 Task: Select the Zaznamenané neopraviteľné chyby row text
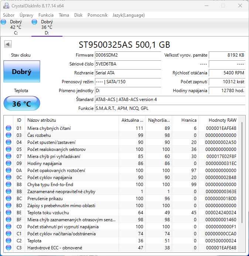[61, 192]
